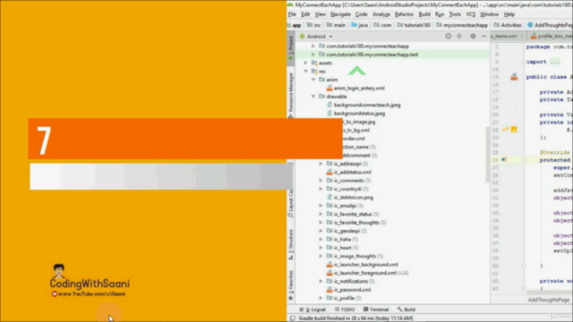The width and height of the screenshot is (573, 322).
Task: Open the Edit menu
Action: tap(305, 14)
